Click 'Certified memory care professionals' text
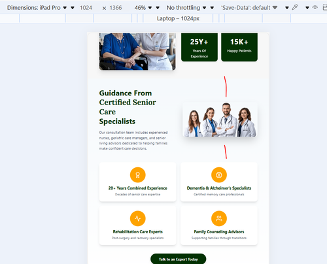The image size is (327, 264). click(219, 194)
